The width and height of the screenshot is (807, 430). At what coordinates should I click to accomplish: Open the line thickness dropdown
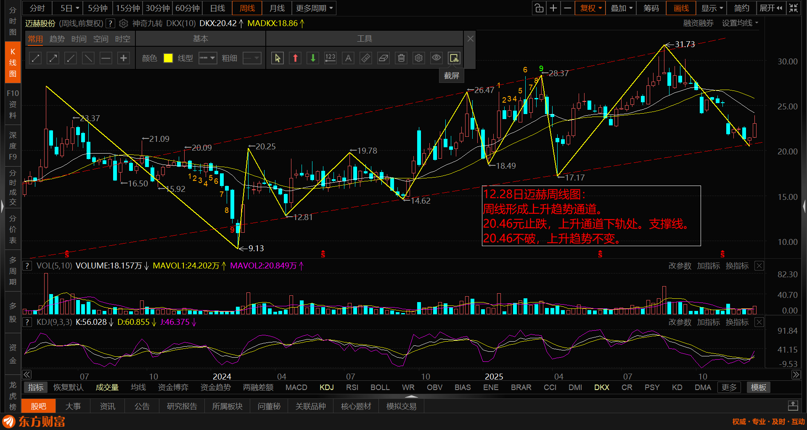click(252, 58)
